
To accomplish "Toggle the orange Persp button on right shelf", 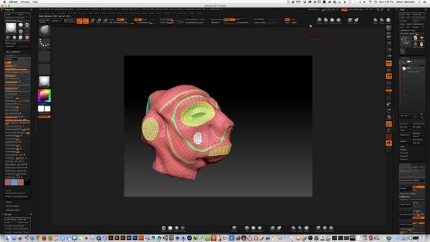I will coord(389,64).
